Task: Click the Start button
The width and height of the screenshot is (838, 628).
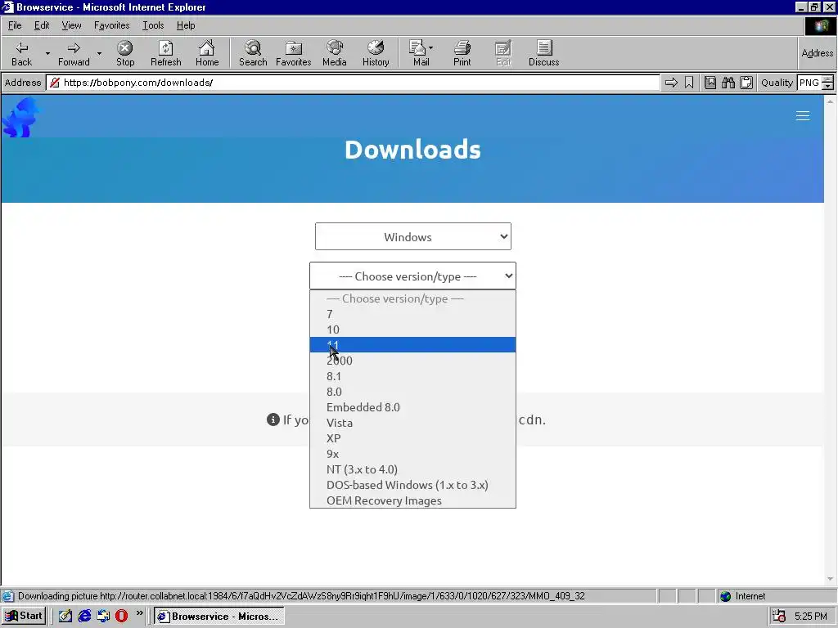Action: tap(24, 616)
